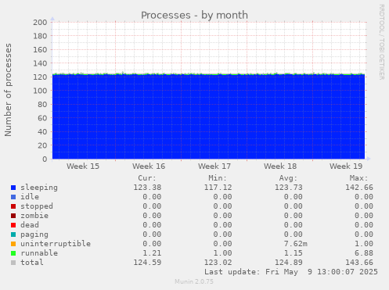Image resolution: width=389 pixels, height=290 pixels.
Task: Select the 'dead' legend label
Action: [30, 225]
